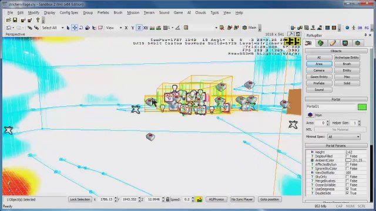Open the Prefabs menu
This screenshot has width=376, height=211.
pyautogui.click(x=103, y=13)
